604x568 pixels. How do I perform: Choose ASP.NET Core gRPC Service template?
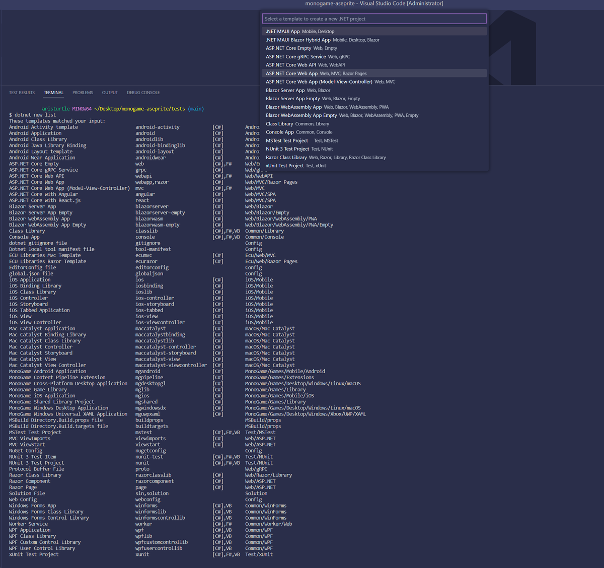[374, 56]
